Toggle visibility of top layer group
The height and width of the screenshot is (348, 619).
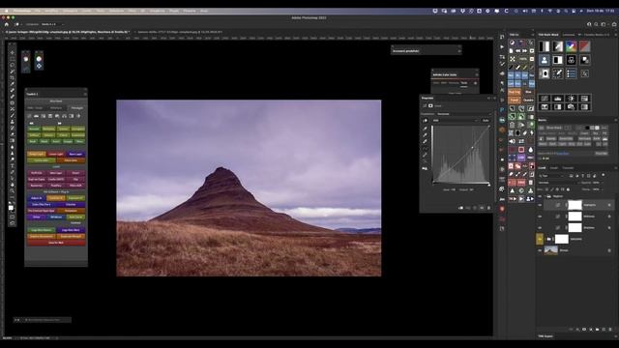540,196
